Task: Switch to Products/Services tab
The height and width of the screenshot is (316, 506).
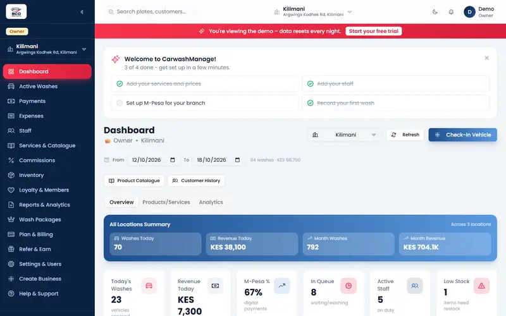Action: point(166,202)
